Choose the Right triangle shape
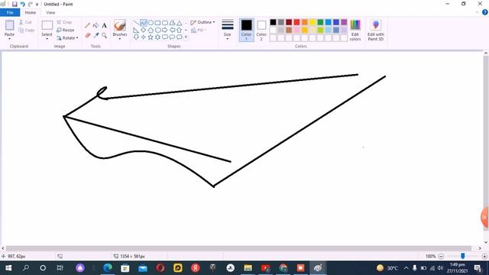489x275 pixels. coord(136,30)
